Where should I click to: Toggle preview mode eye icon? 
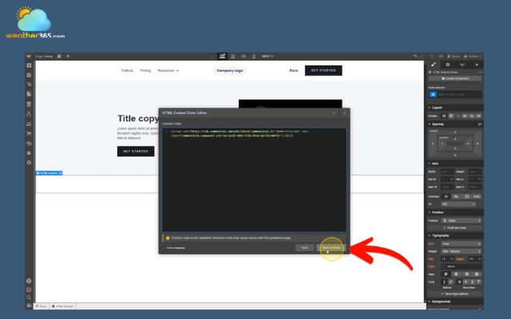click(68, 57)
